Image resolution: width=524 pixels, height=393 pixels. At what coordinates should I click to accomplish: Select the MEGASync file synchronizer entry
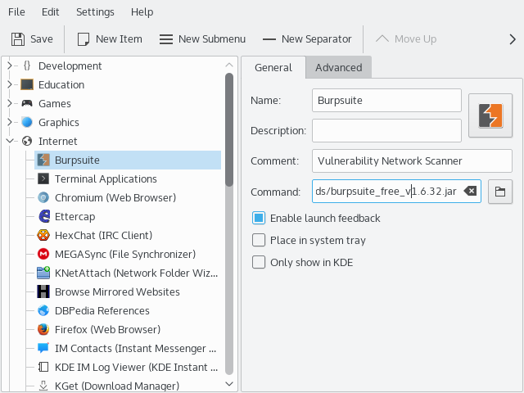point(124,254)
